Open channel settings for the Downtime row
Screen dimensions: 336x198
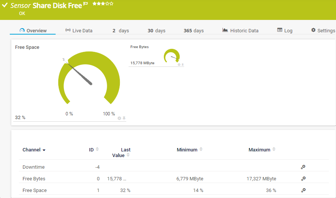[x=303, y=167]
